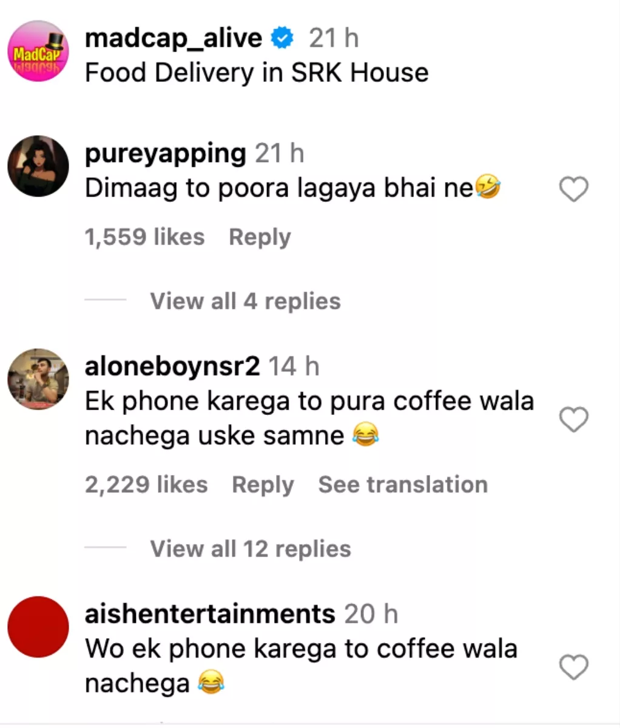The width and height of the screenshot is (620, 728).
Task: Reply to aloneboynsr2's comment
Action: pyautogui.click(x=263, y=485)
